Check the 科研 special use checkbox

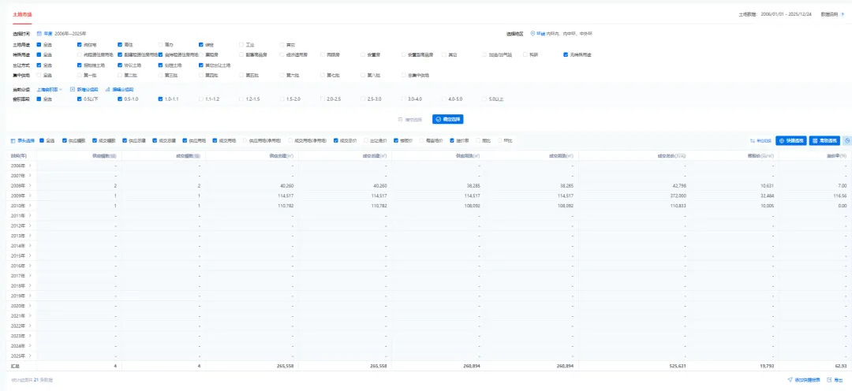525,55
